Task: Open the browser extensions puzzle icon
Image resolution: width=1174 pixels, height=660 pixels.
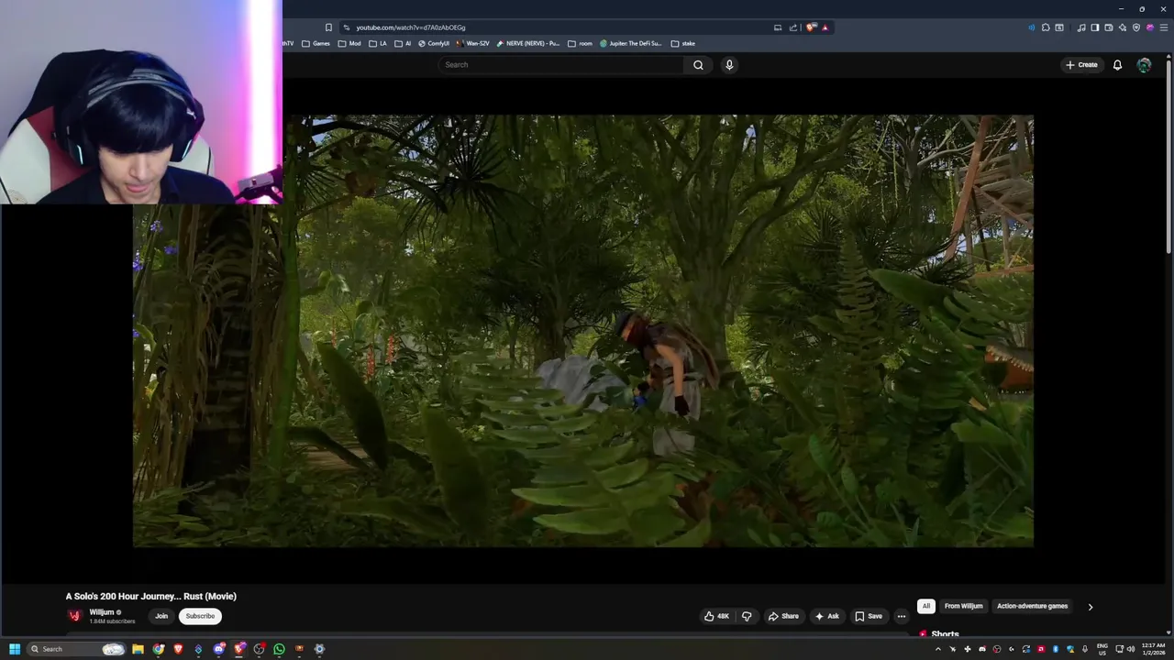Action: pyautogui.click(x=1046, y=27)
